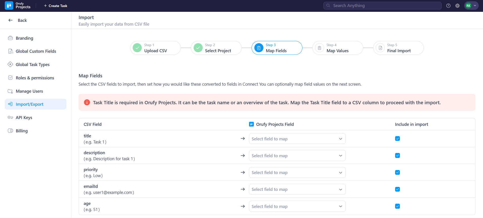Select Roles & permissions menu item
The height and width of the screenshot is (218, 483).
(35, 78)
